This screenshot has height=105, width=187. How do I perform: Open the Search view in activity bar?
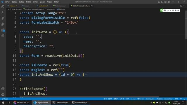point(3,12)
